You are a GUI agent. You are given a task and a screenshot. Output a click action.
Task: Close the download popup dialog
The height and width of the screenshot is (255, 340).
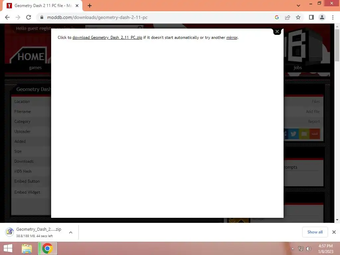pyautogui.click(x=277, y=32)
